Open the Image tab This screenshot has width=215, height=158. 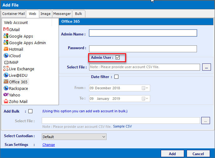pyautogui.click(x=45, y=14)
